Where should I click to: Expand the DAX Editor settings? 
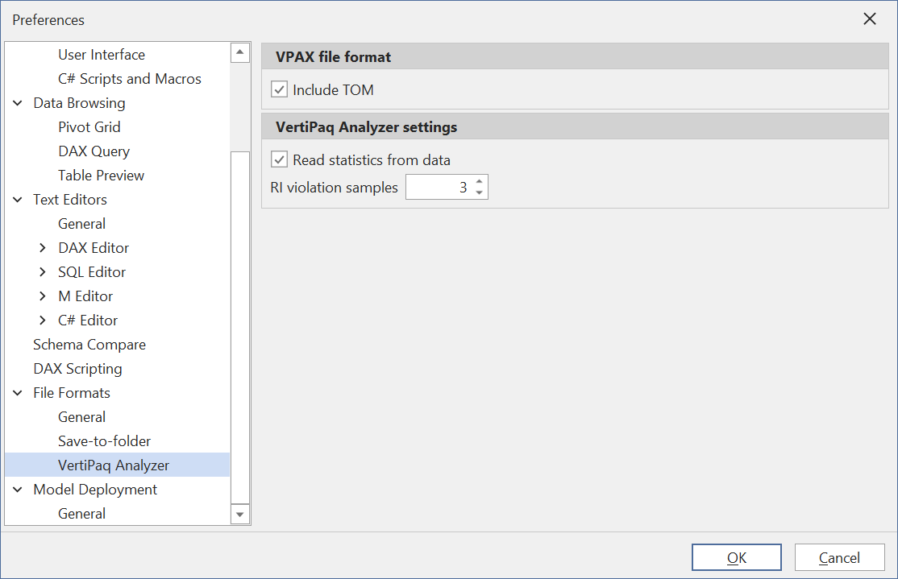[43, 248]
